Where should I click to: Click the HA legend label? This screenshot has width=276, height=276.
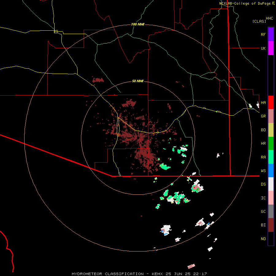coord(263,102)
